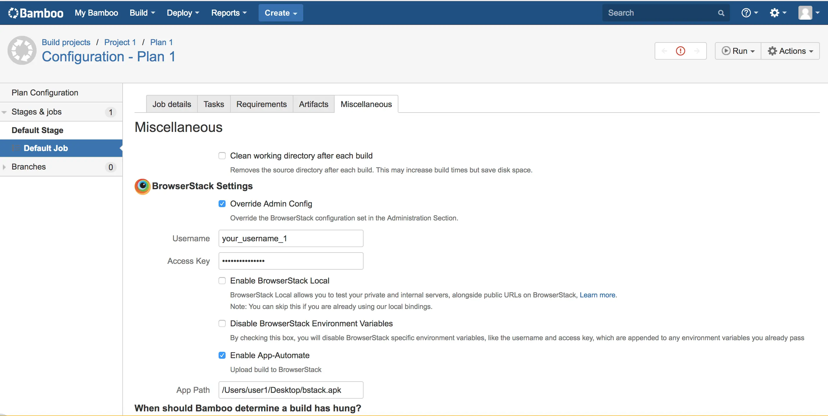Open the Artifacts tab

313,104
